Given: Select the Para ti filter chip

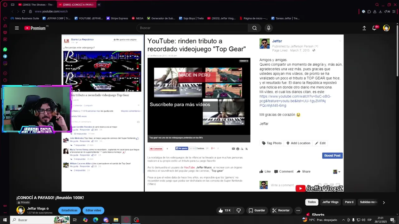Looking at the screenshot, I should click(x=349, y=202).
